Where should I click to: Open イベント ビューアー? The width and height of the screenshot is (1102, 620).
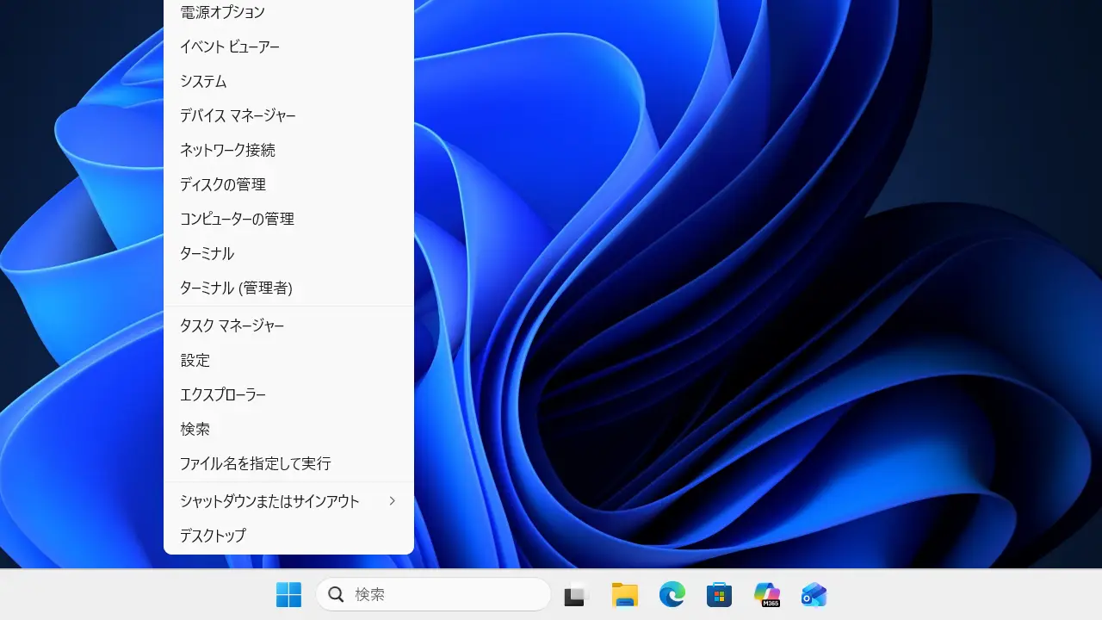tap(229, 46)
